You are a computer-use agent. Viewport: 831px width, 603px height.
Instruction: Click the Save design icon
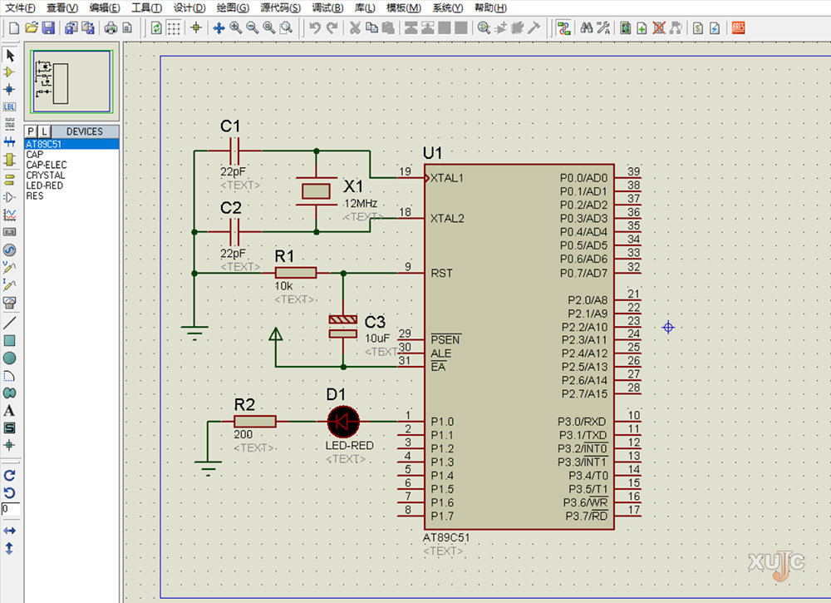click(48, 27)
